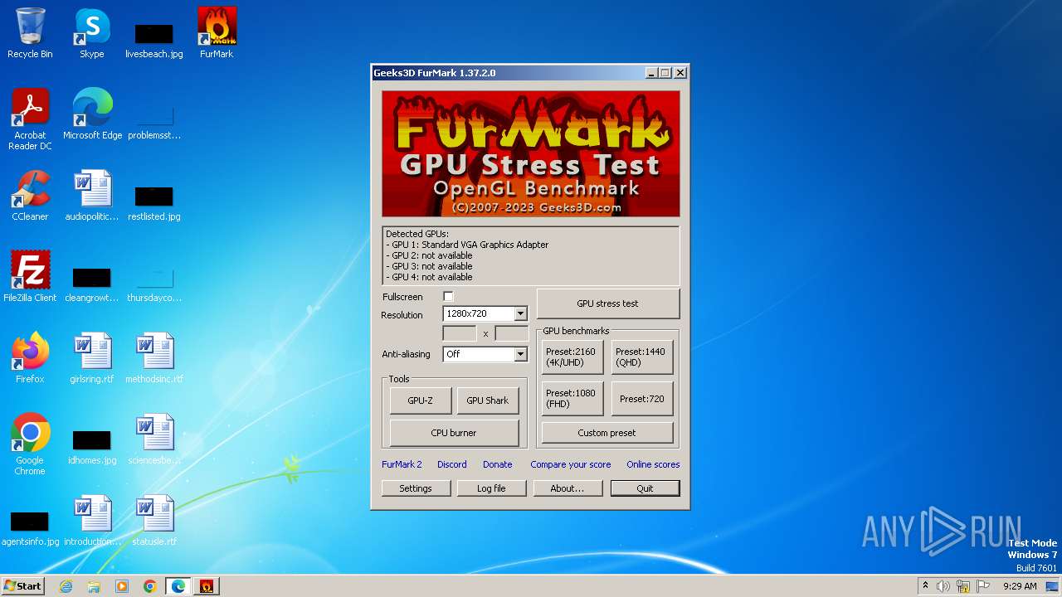Image resolution: width=1062 pixels, height=597 pixels.
Task: Enable the Fullscreen checkbox
Action: (448, 297)
